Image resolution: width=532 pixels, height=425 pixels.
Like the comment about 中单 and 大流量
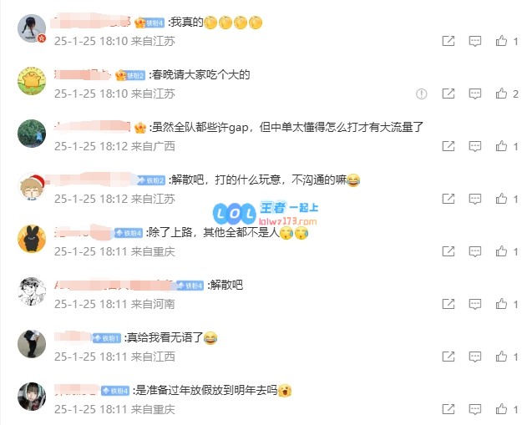coord(501,146)
